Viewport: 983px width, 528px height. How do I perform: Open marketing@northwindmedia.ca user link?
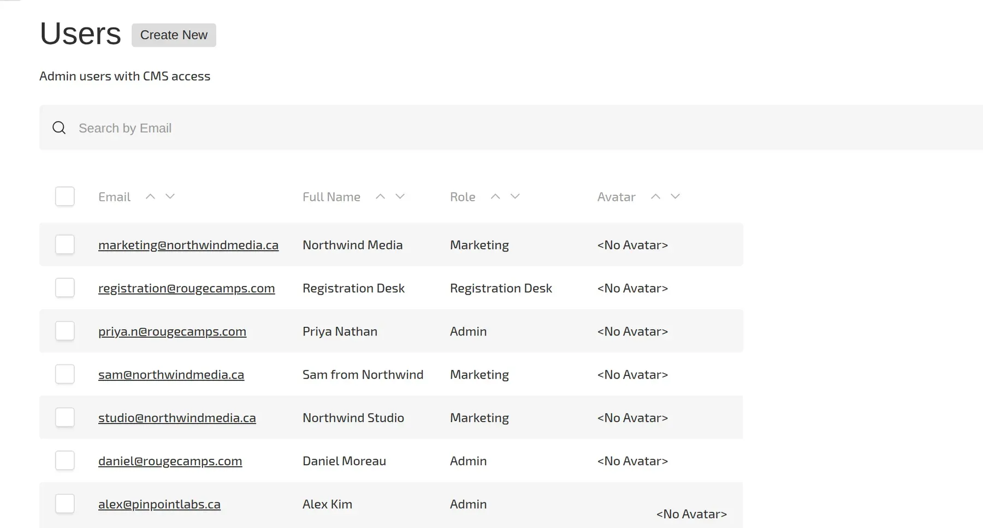[x=188, y=245]
